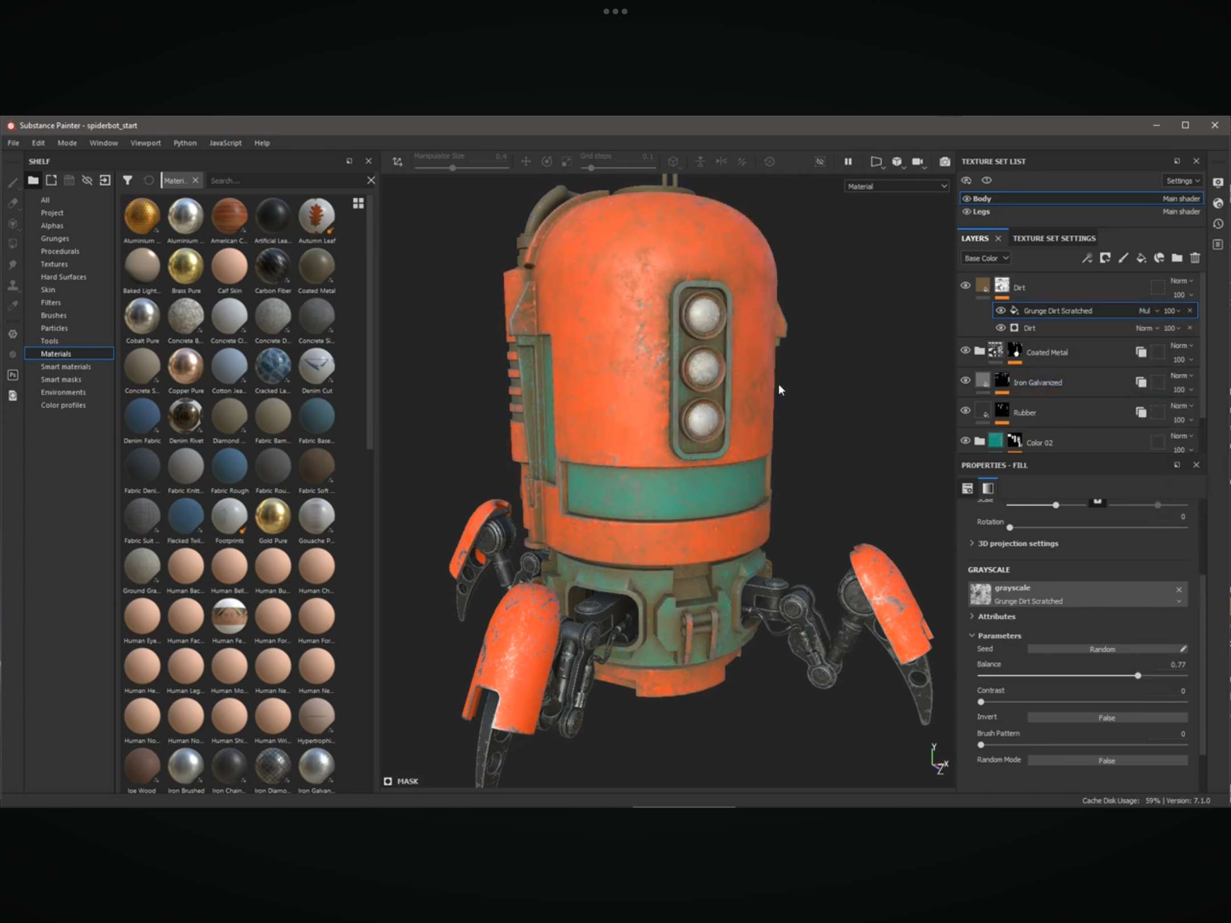The height and width of the screenshot is (923, 1231).
Task: Click the pause rendering icon
Action: [848, 162]
